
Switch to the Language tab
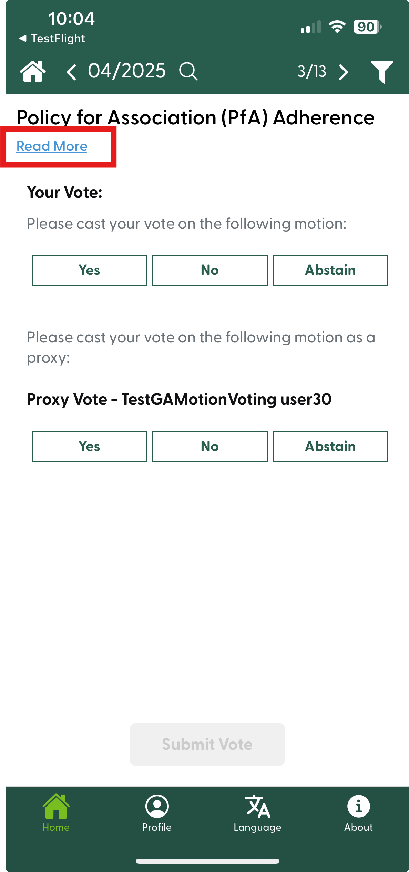pos(257,813)
